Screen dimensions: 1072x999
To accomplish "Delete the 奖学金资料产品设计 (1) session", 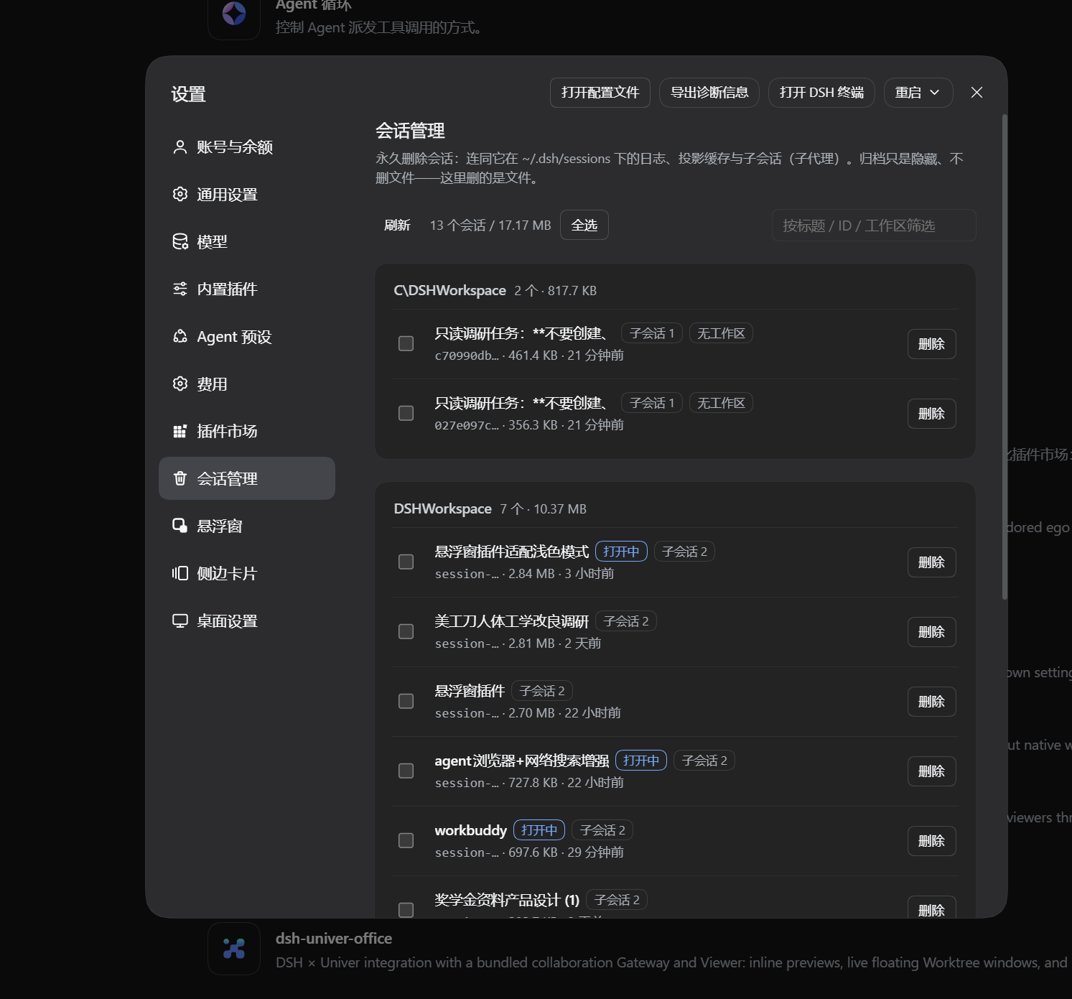I will (932, 907).
